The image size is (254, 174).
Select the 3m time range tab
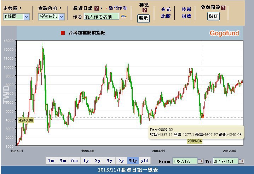click(x=63, y=161)
